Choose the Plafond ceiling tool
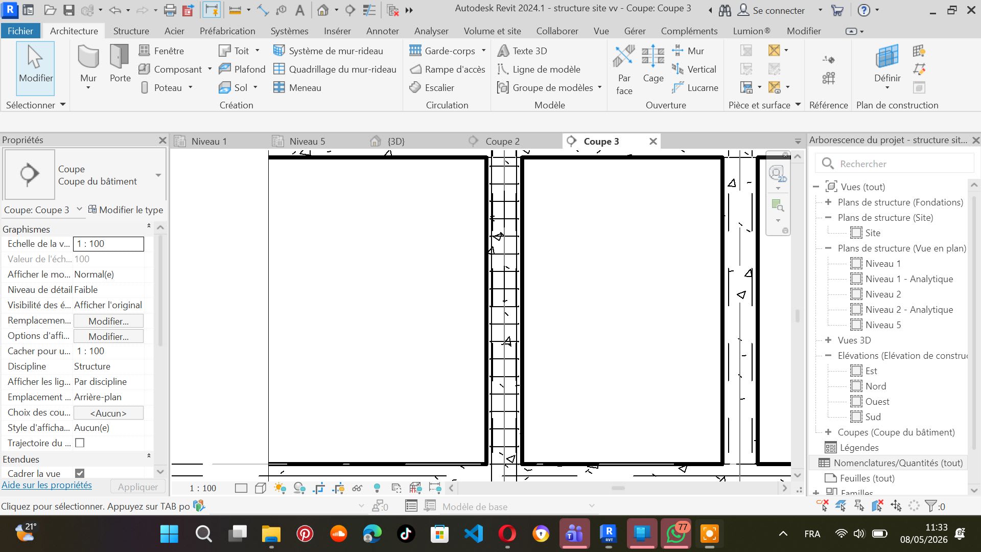Viewport: 981px width, 552px height. (242, 69)
